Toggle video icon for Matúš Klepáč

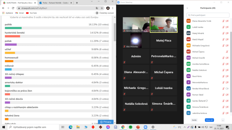pyautogui.click(x=227, y=39)
